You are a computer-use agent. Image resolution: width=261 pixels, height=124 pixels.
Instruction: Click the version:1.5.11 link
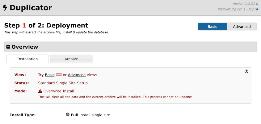click(x=244, y=3)
